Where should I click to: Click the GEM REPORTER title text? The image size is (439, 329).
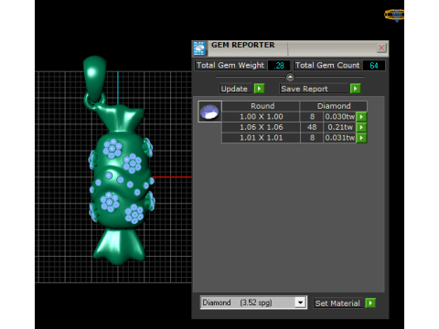coord(243,45)
